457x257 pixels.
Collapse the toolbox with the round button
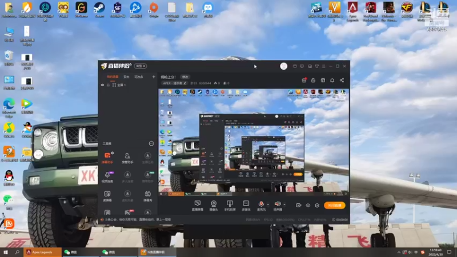pyautogui.click(x=151, y=143)
